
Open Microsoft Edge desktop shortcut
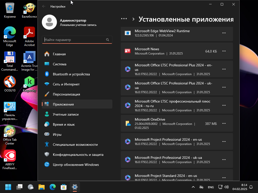click(x=10, y=36)
